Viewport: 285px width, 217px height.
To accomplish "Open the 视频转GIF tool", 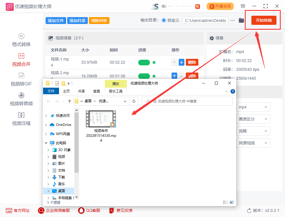I will [21, 76].
